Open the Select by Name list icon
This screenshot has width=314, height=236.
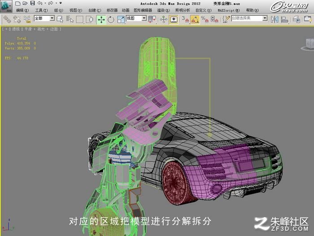pos(70,19)
